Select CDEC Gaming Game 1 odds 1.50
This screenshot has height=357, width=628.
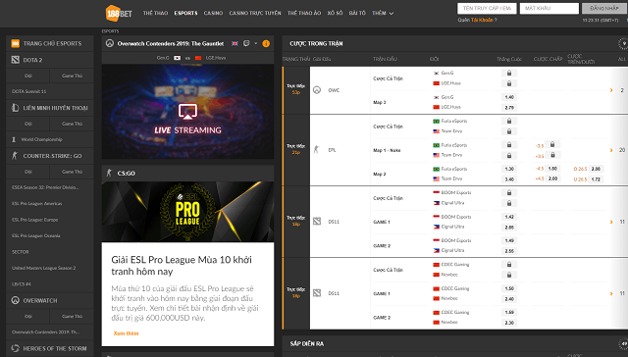[509, 288]
